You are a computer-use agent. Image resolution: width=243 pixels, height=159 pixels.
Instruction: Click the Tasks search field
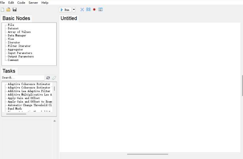click(x=23, y=78)
